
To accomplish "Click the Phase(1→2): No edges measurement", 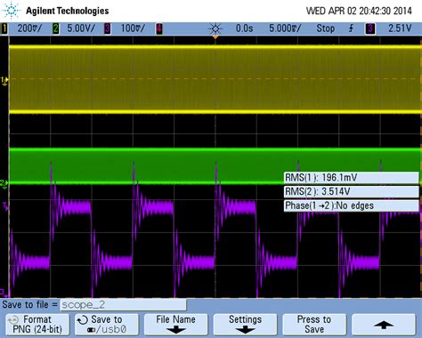I will pos(351,205).
